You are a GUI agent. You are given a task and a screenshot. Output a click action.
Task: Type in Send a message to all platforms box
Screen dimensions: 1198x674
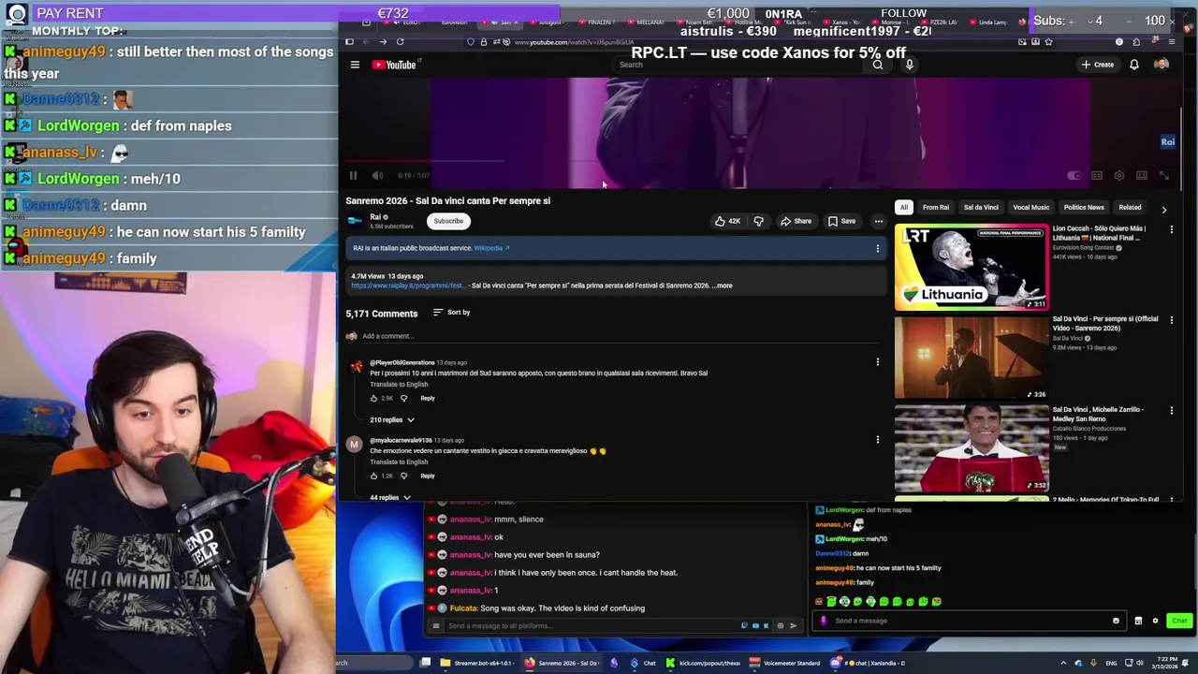590,625
